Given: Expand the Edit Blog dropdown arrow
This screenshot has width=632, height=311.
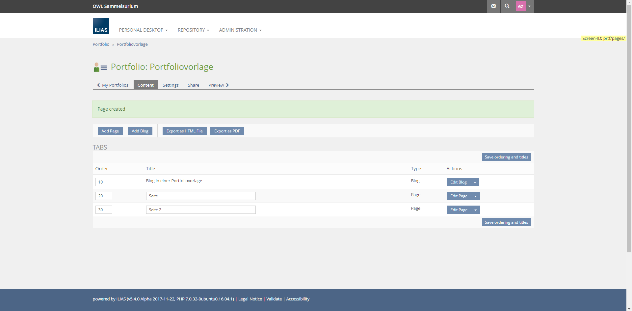Looking at the screenshot, I should (x=475, y=182).
